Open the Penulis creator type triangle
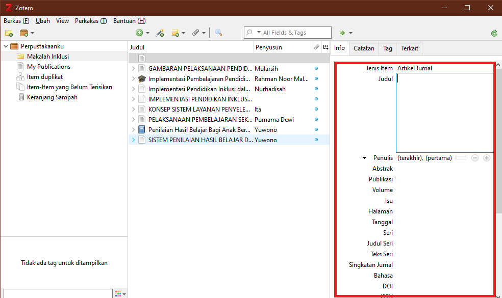 pyautogui.click(x=364, y=158)
